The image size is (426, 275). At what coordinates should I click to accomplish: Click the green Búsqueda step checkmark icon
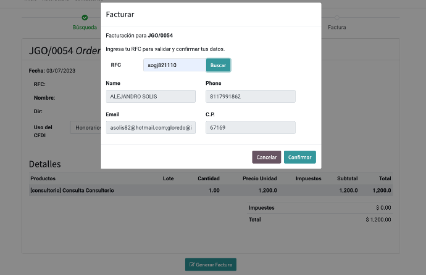coord(85,18)
